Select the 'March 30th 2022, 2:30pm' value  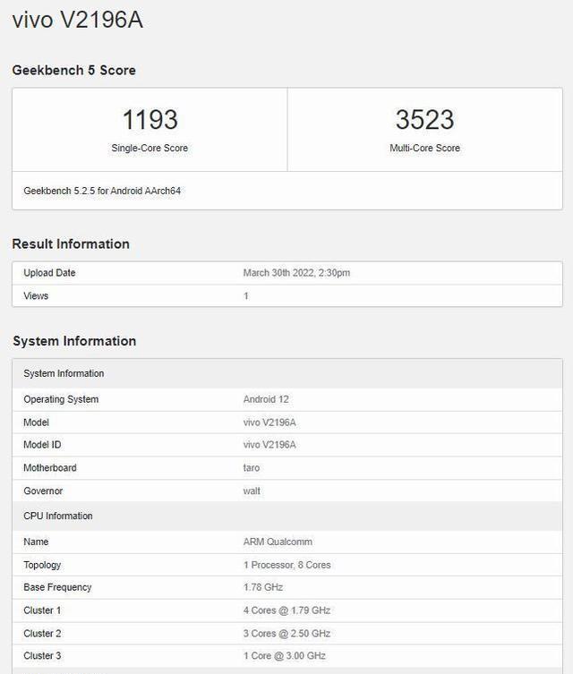(x=296, y=273)
